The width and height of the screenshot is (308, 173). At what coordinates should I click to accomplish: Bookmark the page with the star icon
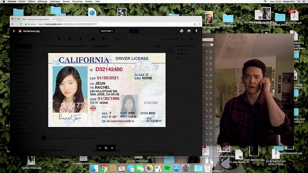click(x=195, y=24)
